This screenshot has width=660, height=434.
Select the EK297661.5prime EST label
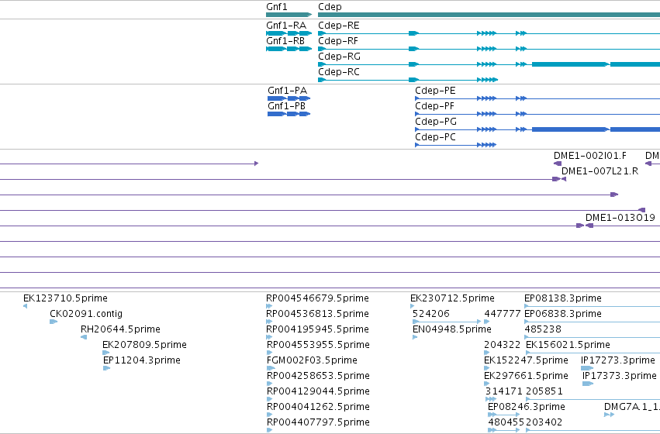click(x=526, y=376)
